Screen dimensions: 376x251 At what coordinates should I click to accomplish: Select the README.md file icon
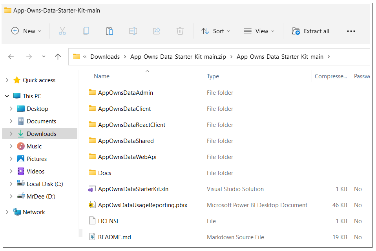coord(92,237)
